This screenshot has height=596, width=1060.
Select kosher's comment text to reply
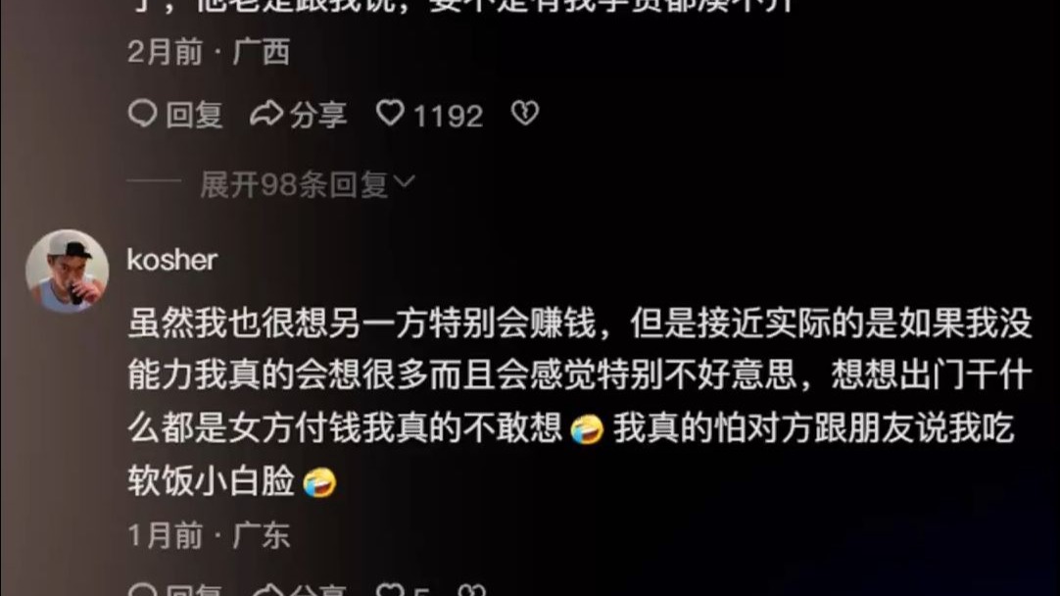[580, 402]
